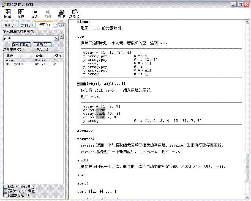Click the vertical scrollbar thumb

(x=247, y=167)
